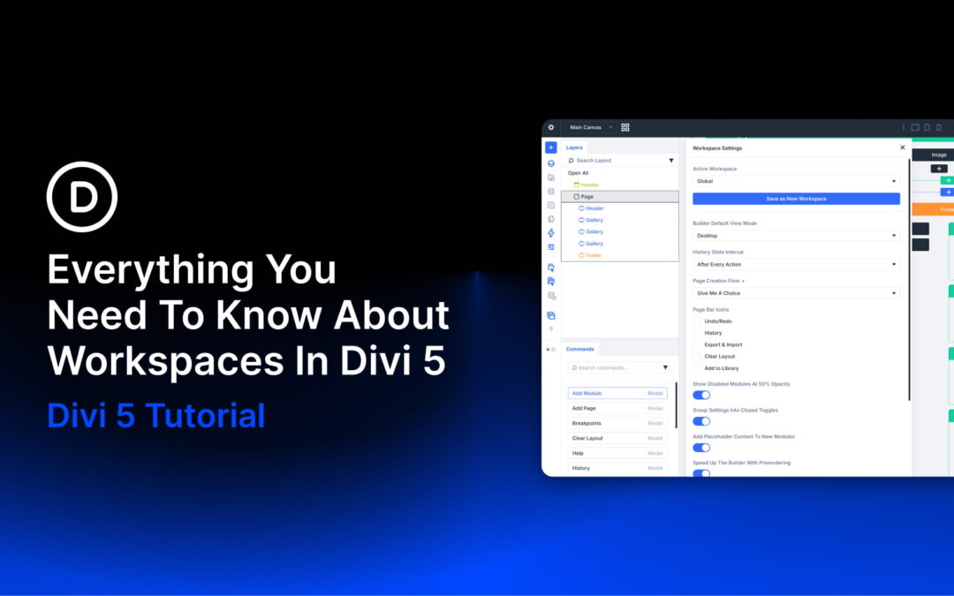Run the Add Module command
This screenshot has height=596, width=954.
pyautogui.click(x=617, y=394)
